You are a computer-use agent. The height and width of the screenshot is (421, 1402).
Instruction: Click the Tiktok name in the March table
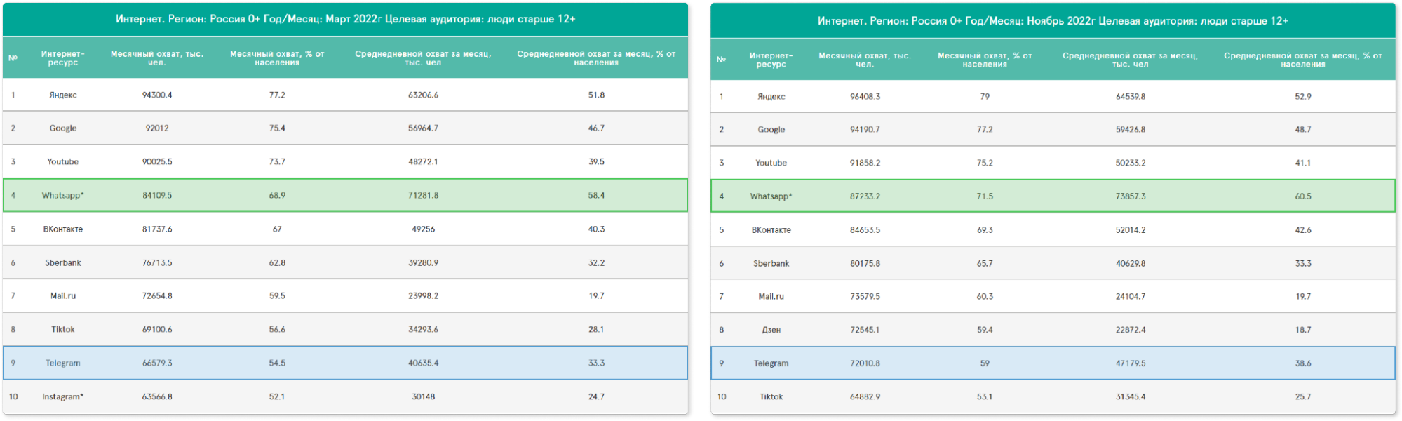tap(62, 329)
